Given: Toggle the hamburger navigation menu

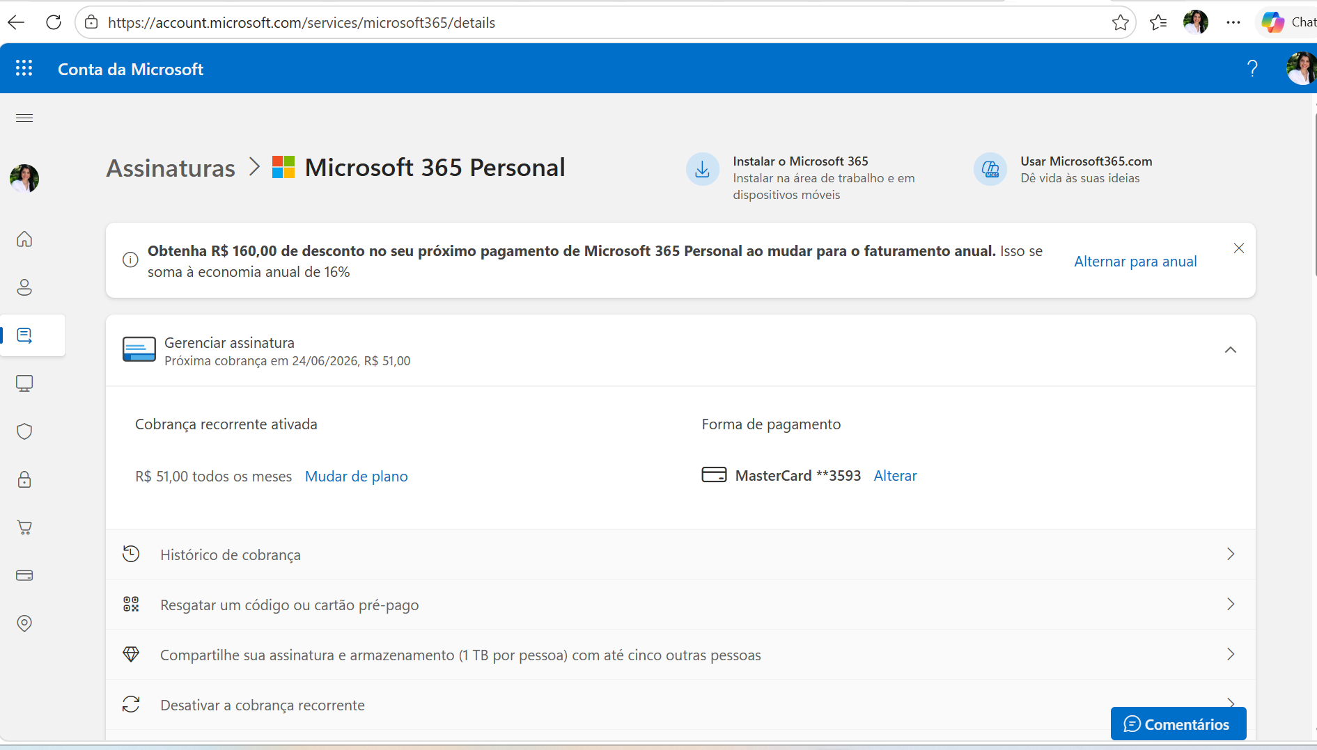Looking at the screenshot, I should [24, 118].
